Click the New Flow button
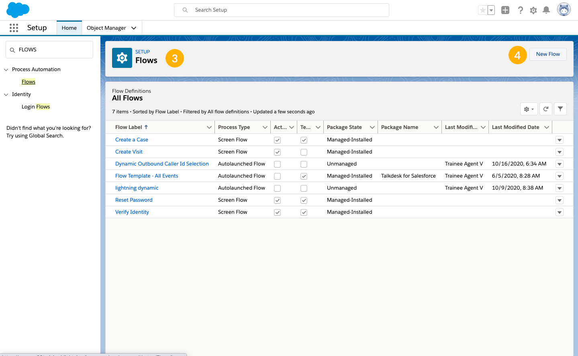The width and height of the screenshot is (578, 356). [x=547, y=54]
